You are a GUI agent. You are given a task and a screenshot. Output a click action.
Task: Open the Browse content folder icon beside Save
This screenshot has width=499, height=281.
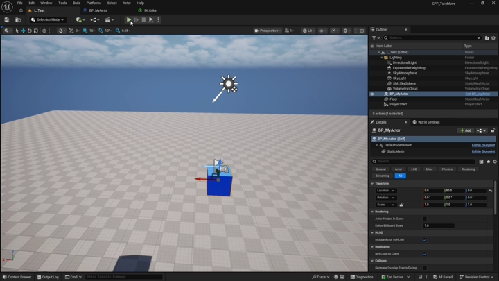click(18, 19)
